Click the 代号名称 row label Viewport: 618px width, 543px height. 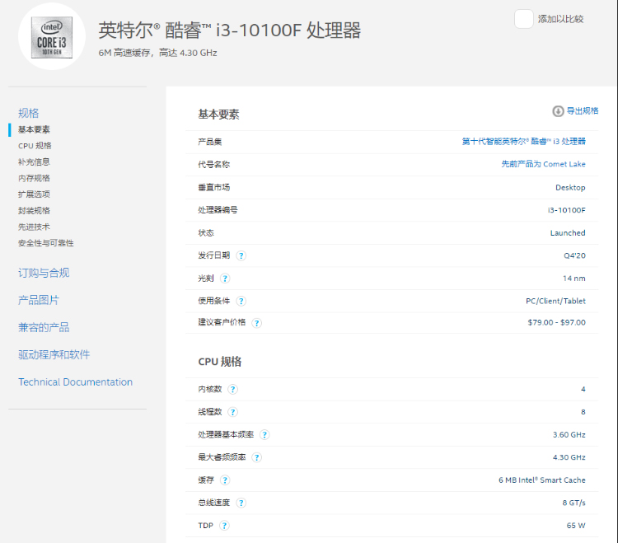pyautogui.click(x=213, y=165)
